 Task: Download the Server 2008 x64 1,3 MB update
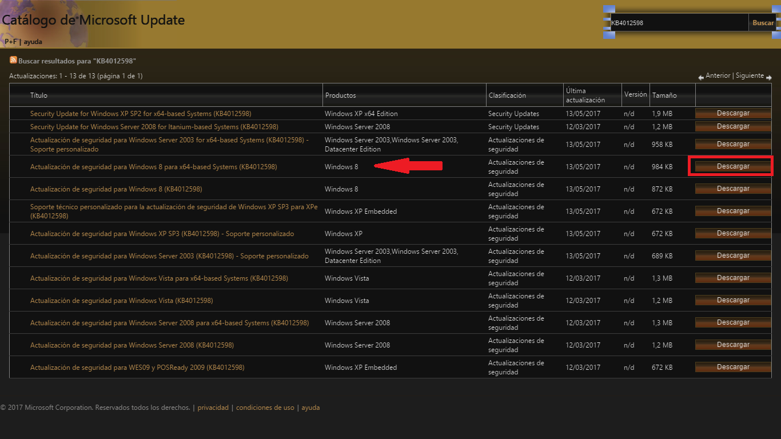[733, 322]
